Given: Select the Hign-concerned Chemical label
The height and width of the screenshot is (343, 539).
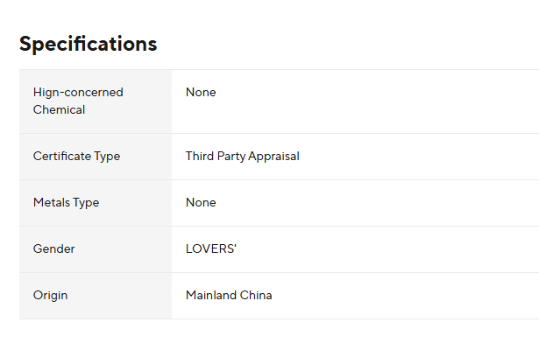Looking at the screenshot, I should (78, 101).
